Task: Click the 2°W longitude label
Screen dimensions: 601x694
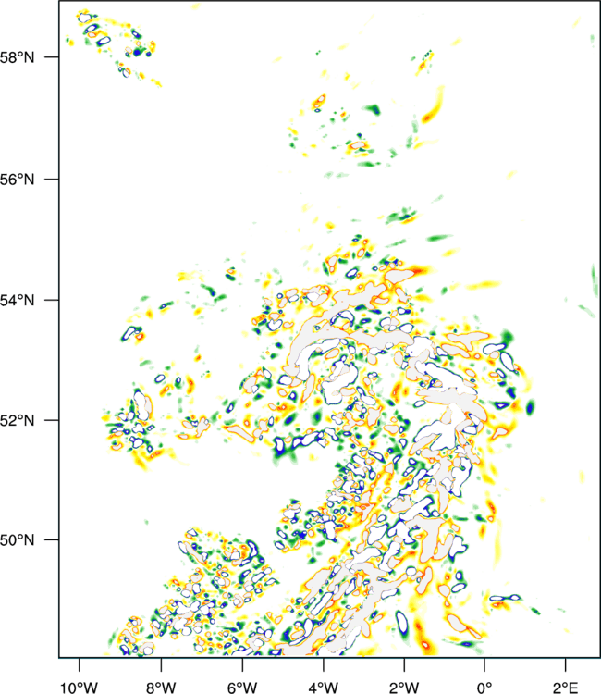Action: [x=404, y=688]
